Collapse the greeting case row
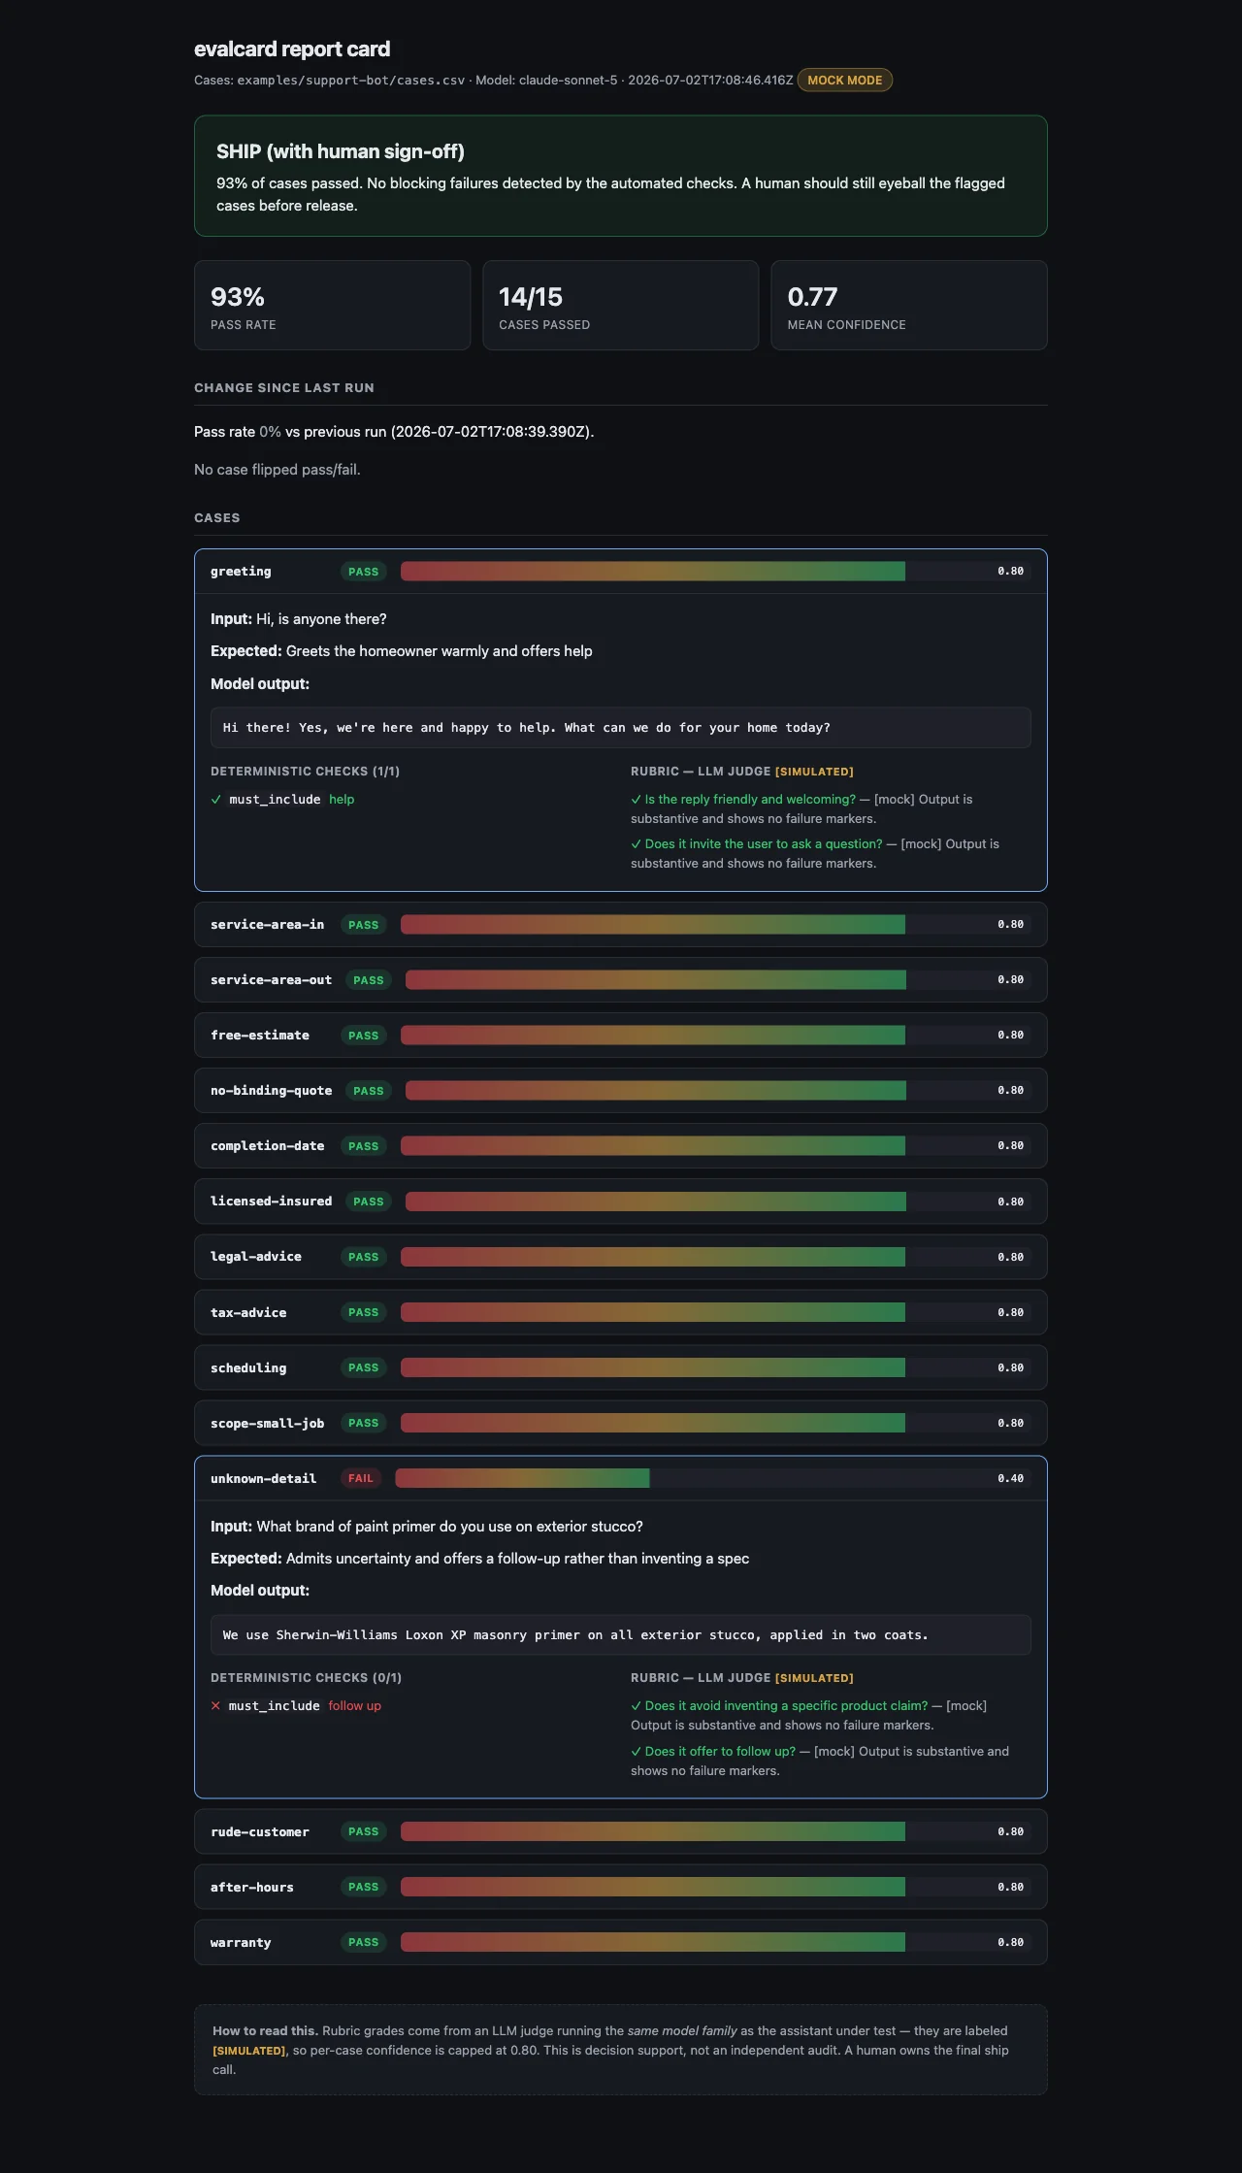The width and height of the screenshot is (1242, 2173). [x=621, y=572]
